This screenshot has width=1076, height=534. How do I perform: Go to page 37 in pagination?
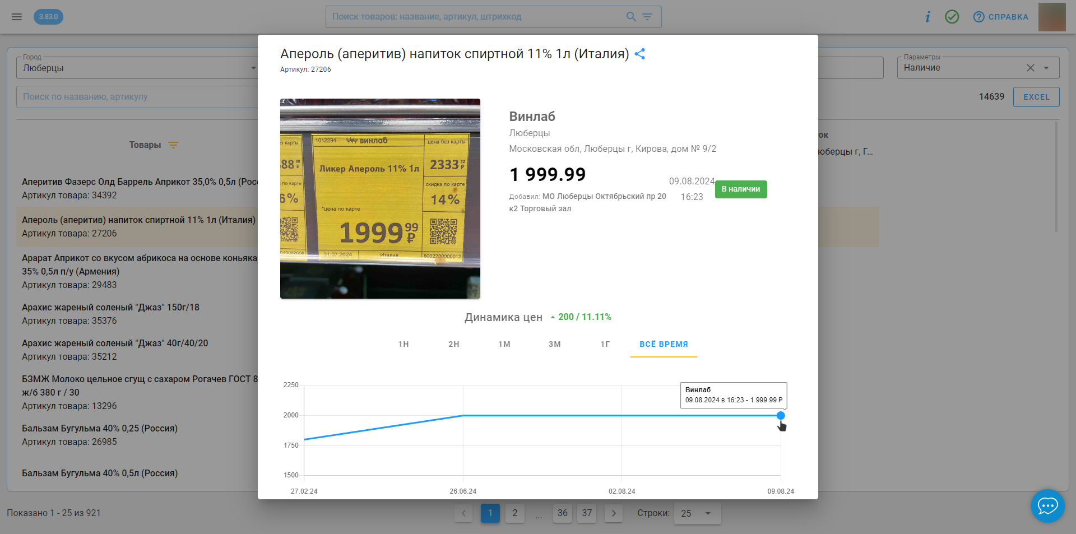pos(587,513)
